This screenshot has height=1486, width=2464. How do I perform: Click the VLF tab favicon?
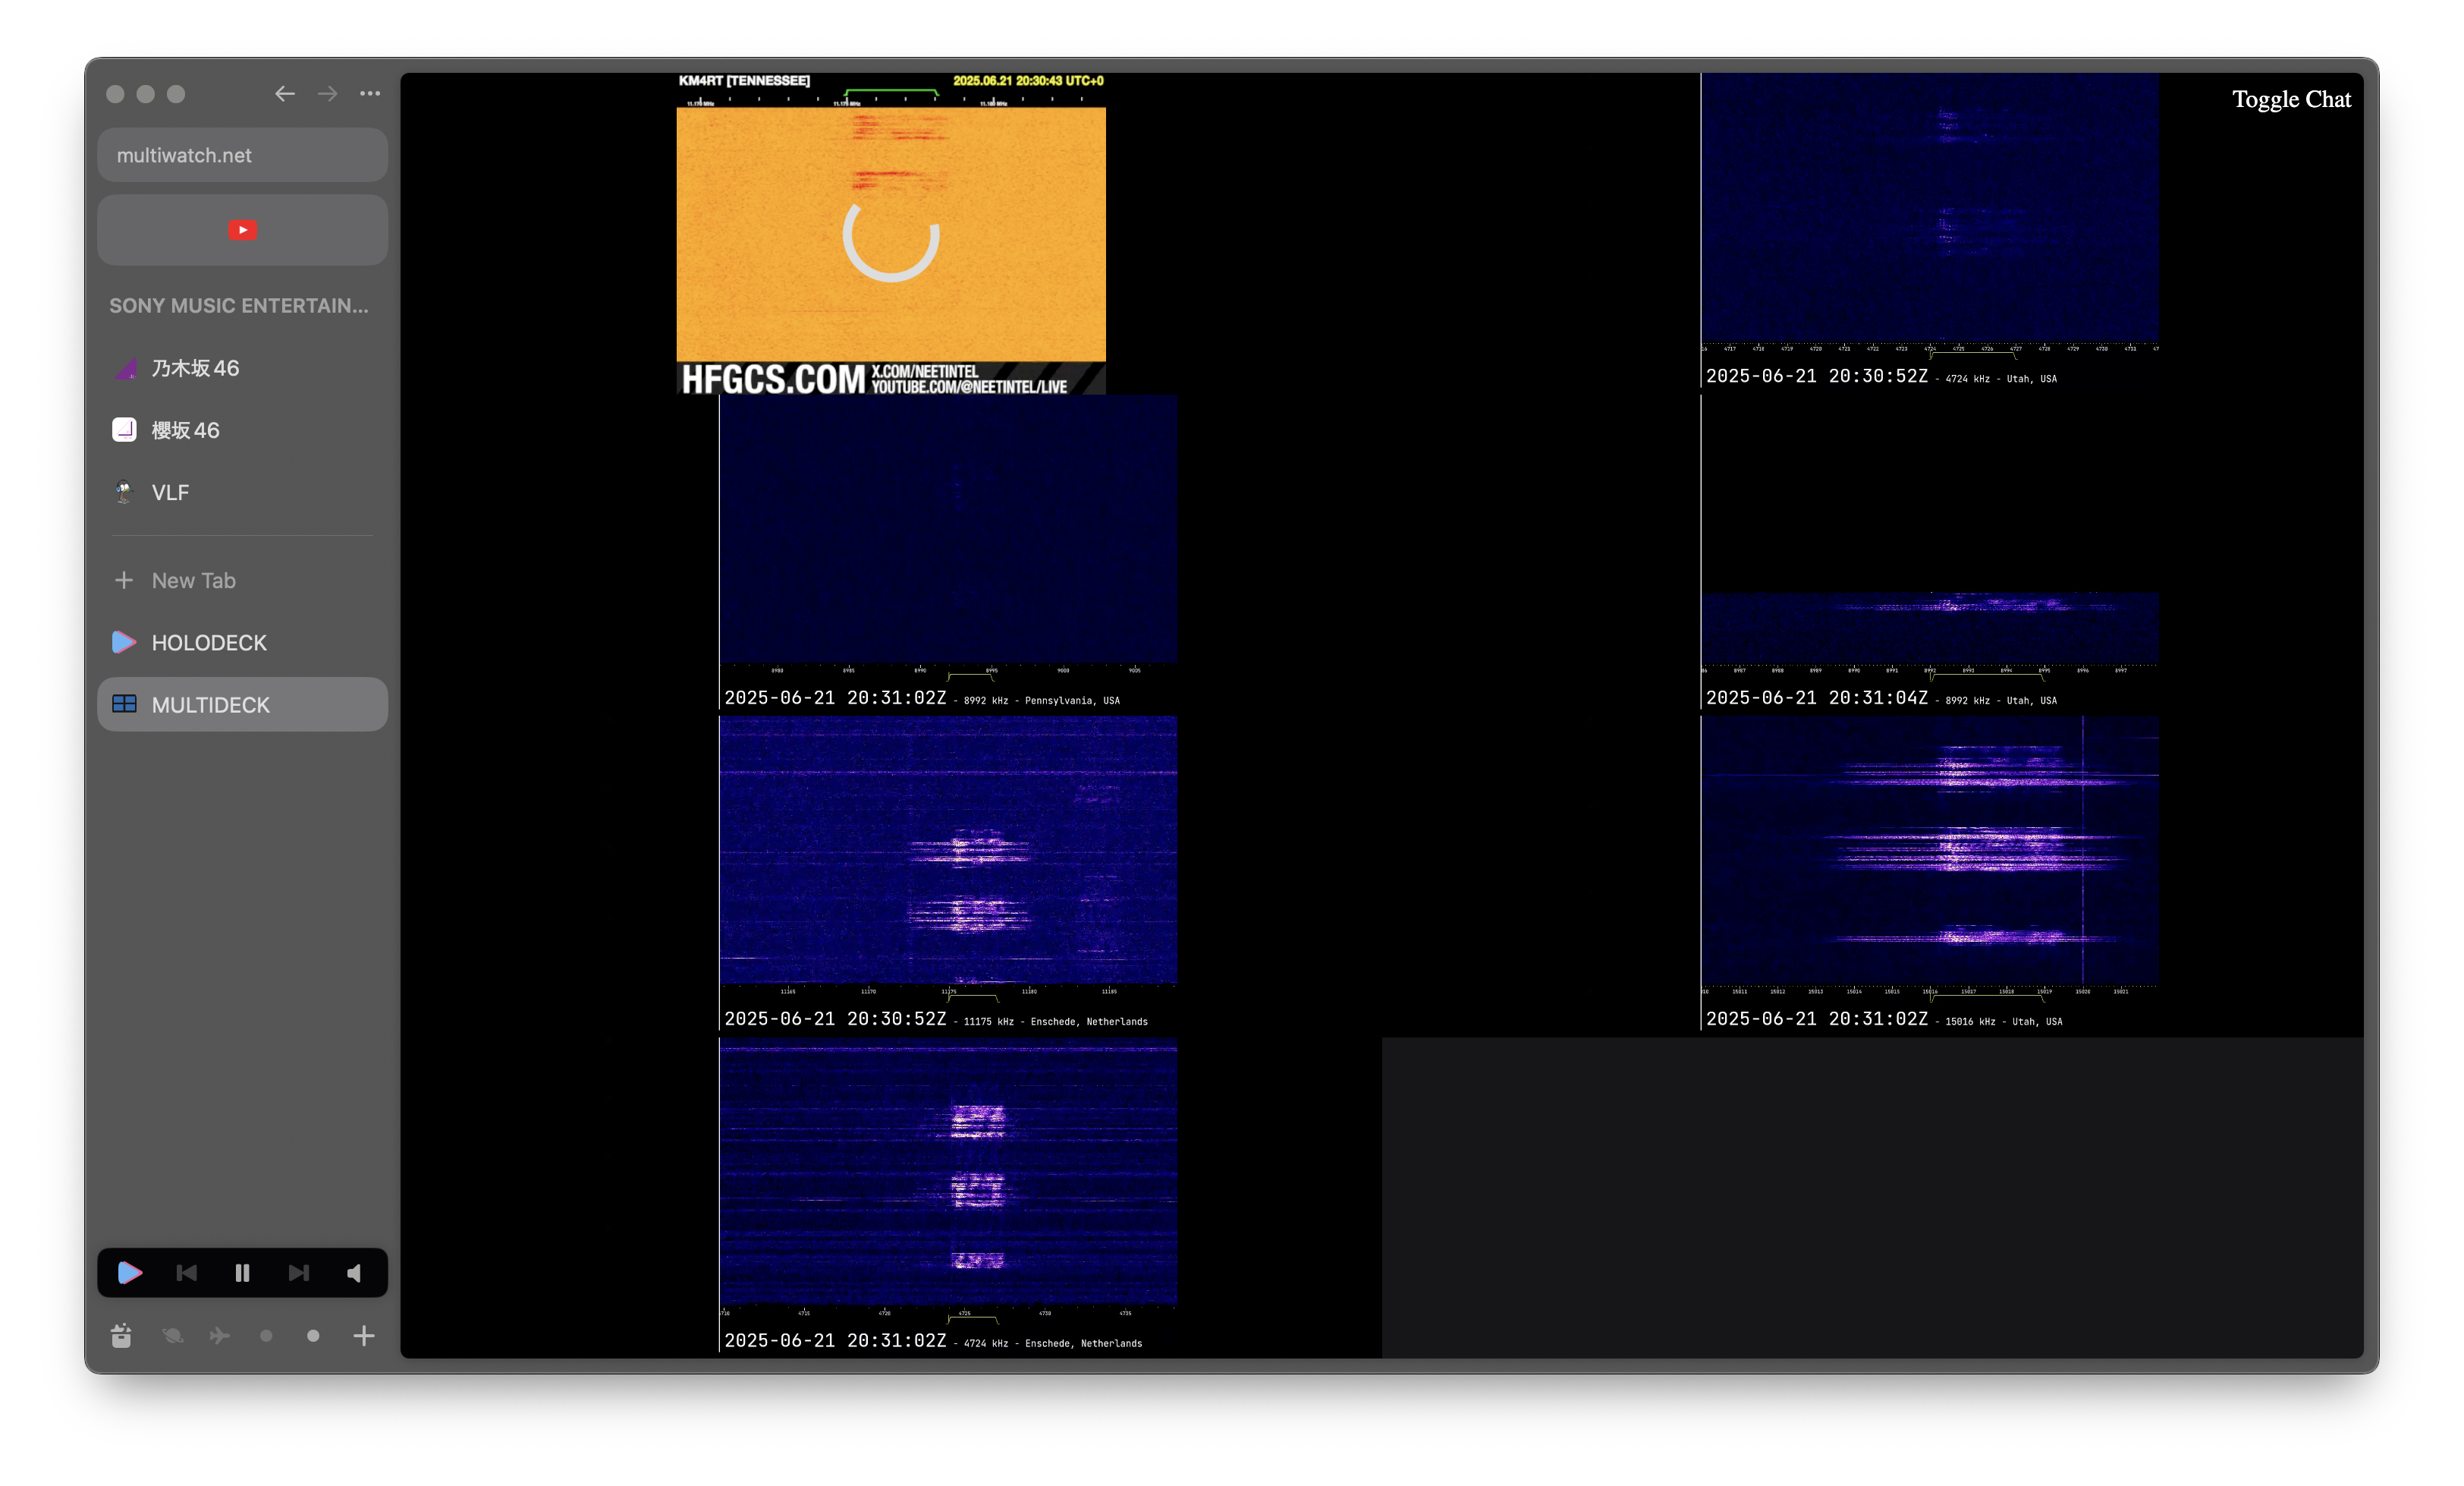point(124,493)
